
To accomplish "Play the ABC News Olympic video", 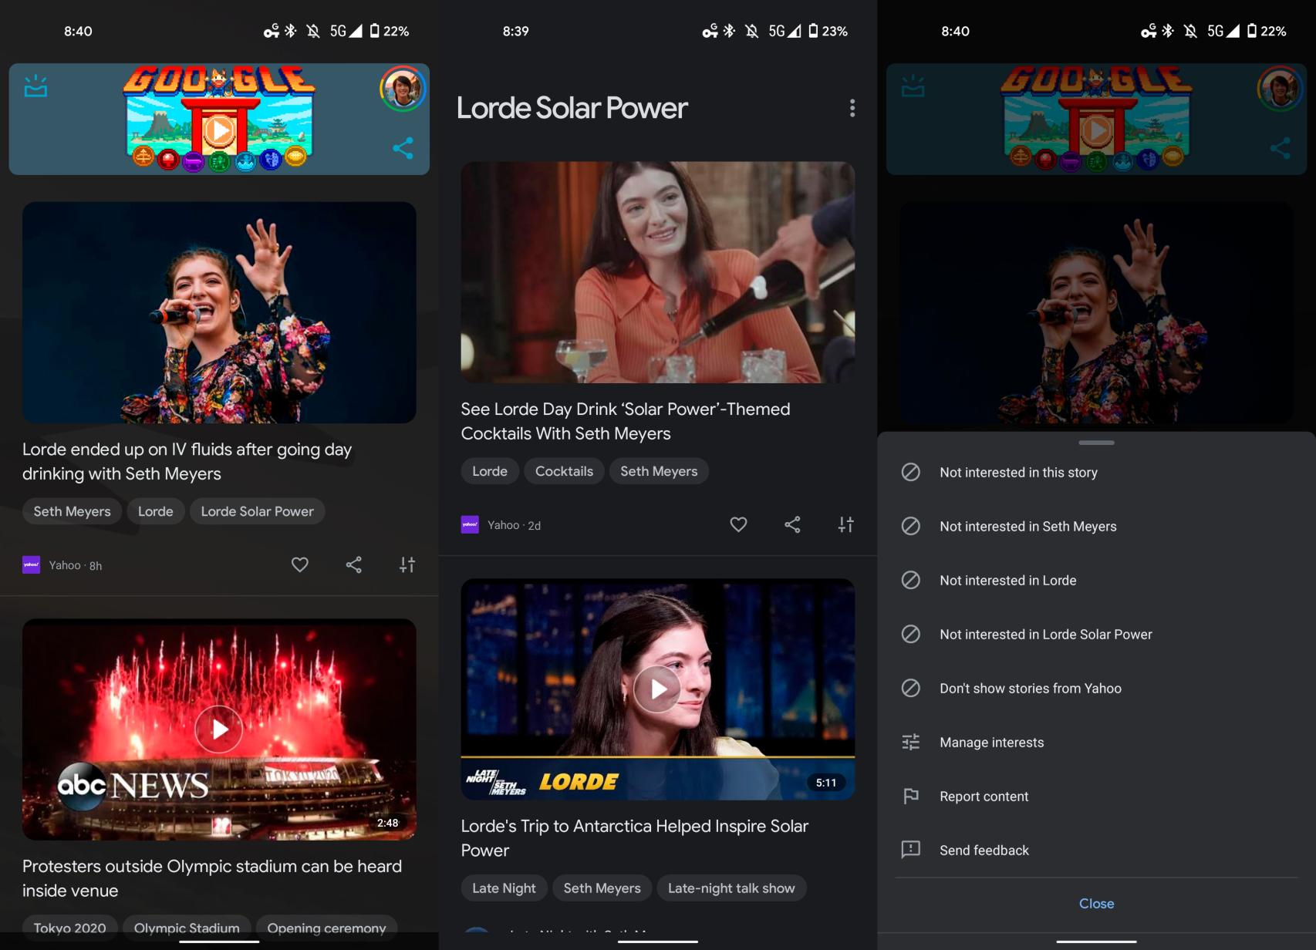I will point(219,729).
